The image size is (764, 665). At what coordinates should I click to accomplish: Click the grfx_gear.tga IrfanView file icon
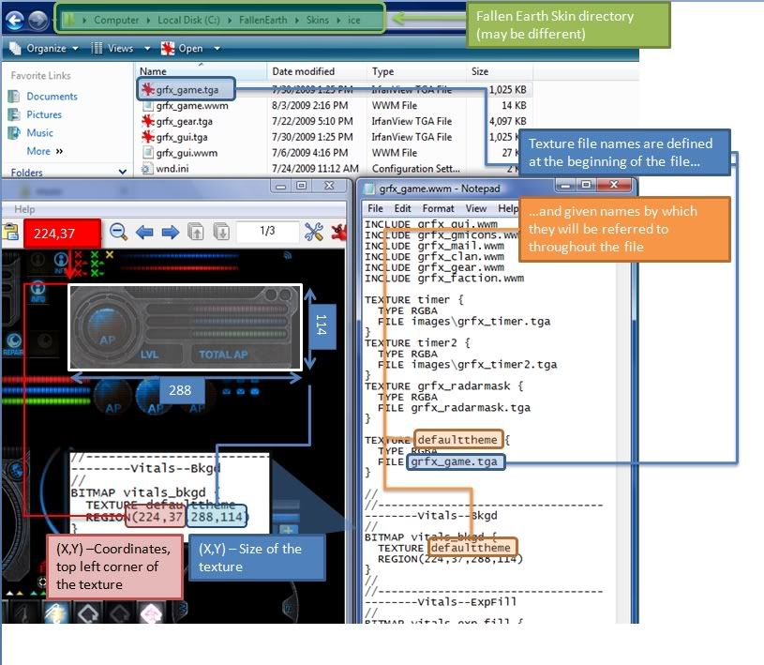pyautogui.click(x=147, y=120)
